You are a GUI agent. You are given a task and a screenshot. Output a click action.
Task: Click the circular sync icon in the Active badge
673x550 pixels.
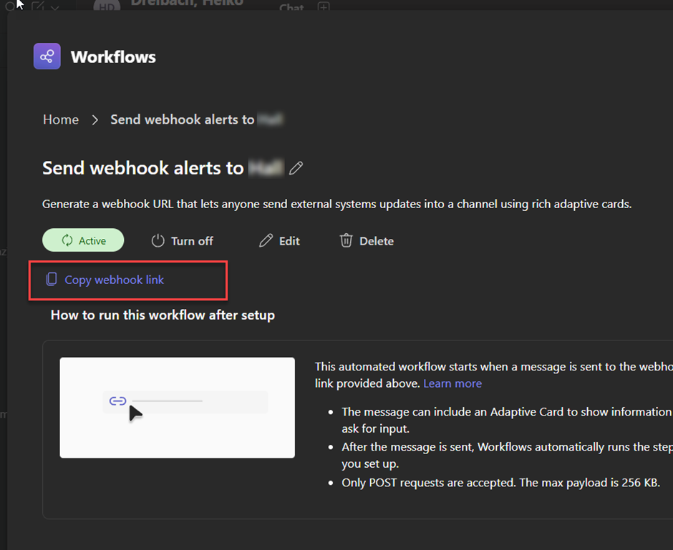(x=67, y=241)
